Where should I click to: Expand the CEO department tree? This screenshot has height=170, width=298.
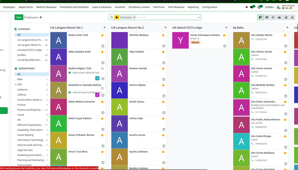(x=16, y=84)
